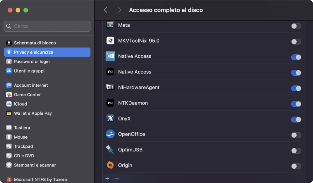313x183 pixels.
Task: Remove app with the minus button
Action: [117, 178]
